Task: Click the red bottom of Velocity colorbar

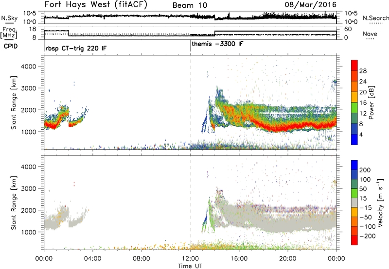Action: pos(354,240)
